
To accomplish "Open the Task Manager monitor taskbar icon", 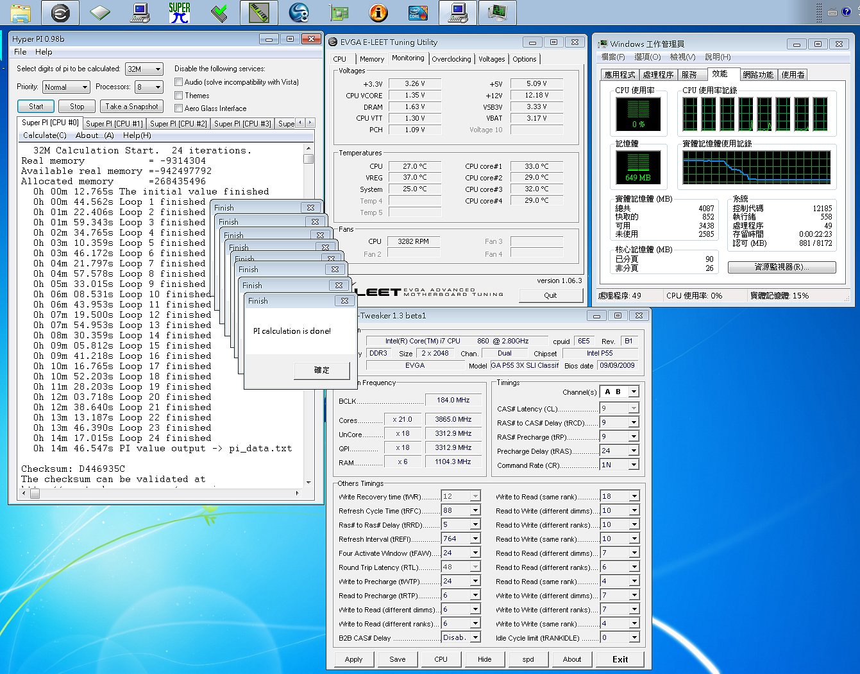I will pos(497,12).
